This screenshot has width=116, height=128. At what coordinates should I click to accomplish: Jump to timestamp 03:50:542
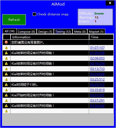(97, 106)
